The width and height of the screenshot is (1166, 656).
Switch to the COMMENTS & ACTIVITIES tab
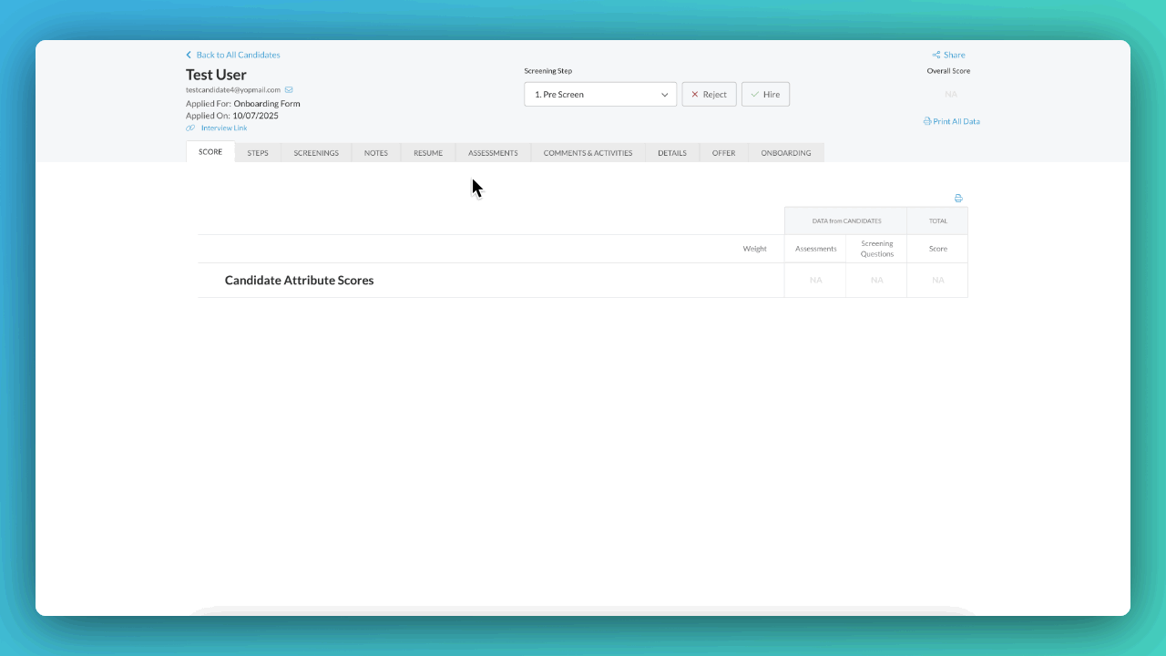click(x=588, y=152)
